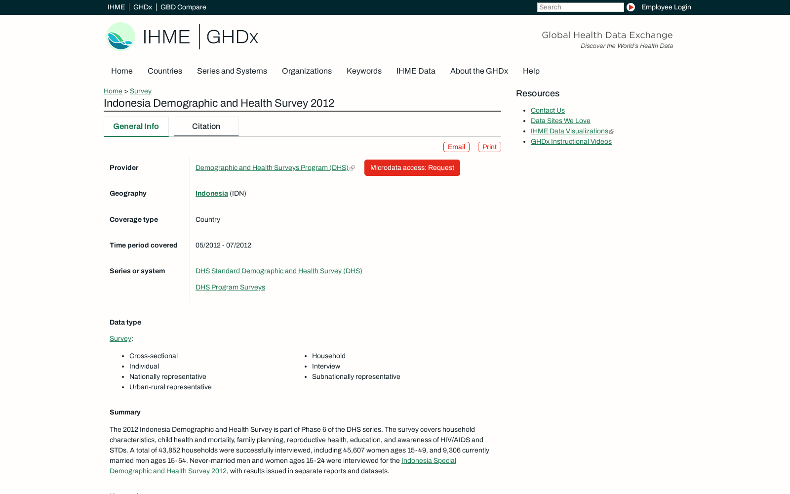Open the Countries menu

pyautogui.click(x=165, y=71)
